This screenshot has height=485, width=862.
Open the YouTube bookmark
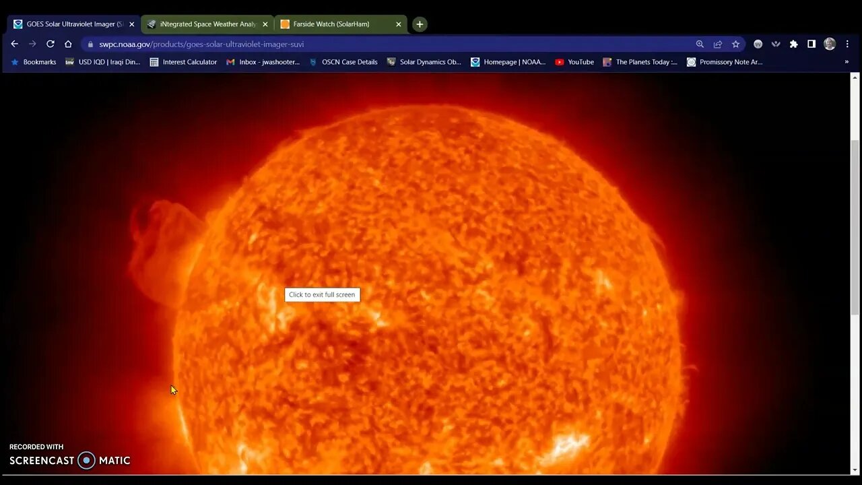point(574,62)
